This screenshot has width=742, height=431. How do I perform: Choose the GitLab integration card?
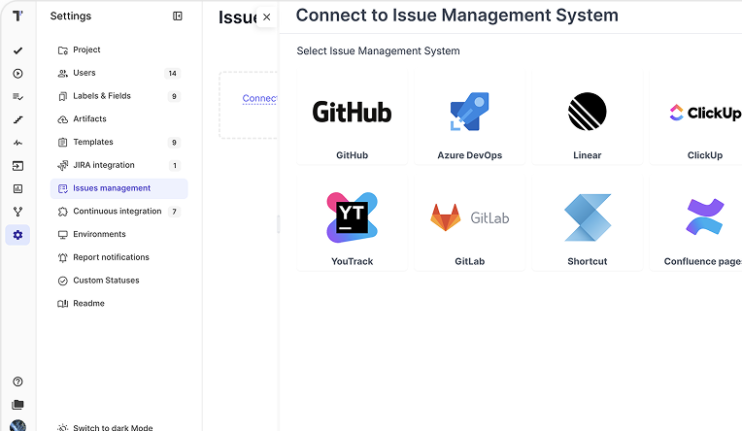point(469,224)
